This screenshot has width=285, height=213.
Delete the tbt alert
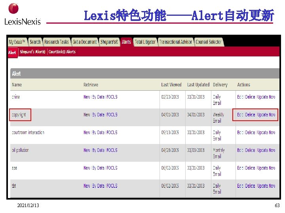click(250, 186)
